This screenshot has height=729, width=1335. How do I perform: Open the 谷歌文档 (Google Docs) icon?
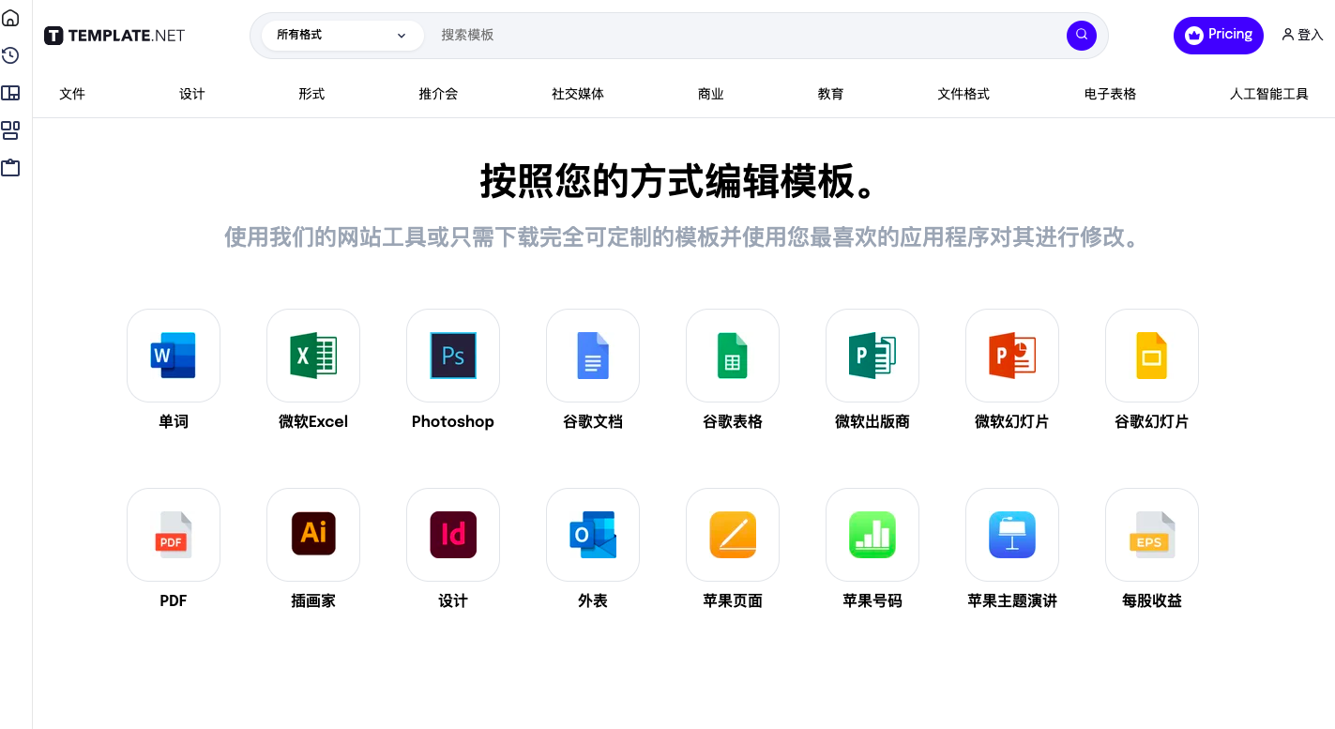(592, 356)
